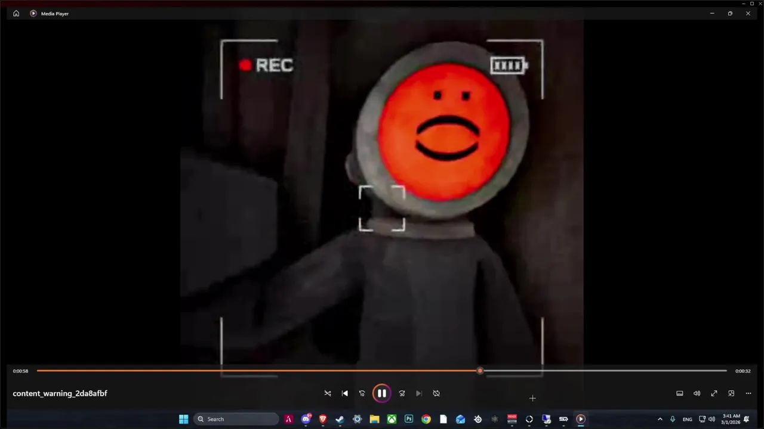Screen dimensions: 764x429
Task: Close the Media Player window
Action: (748, 13)
